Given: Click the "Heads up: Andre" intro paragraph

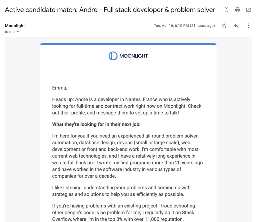Looking at the screenshot, I should coord(127,106).
